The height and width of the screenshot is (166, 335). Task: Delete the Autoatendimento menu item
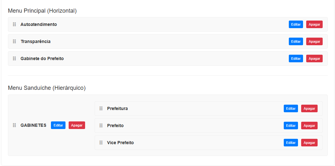coord(314,24)
